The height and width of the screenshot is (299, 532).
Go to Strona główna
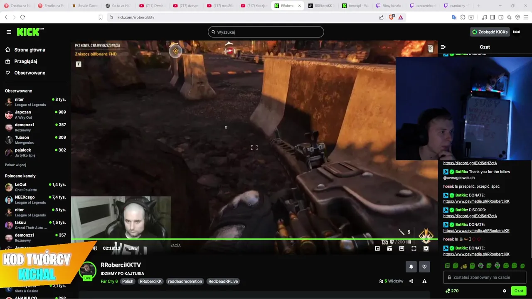click(30, 50)
